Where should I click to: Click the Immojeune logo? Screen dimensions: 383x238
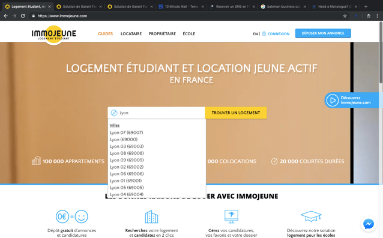pos(54,34)
